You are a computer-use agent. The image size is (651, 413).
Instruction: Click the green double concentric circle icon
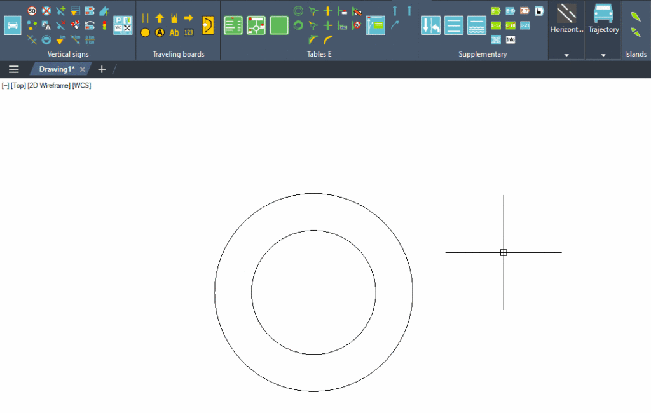click(x=298, y=11)
